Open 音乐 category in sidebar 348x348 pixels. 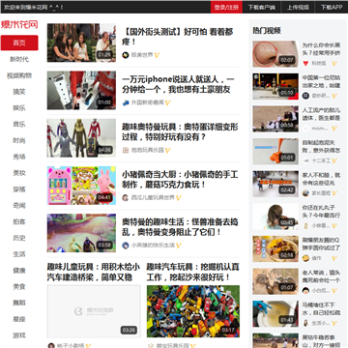tap(19, 125)
